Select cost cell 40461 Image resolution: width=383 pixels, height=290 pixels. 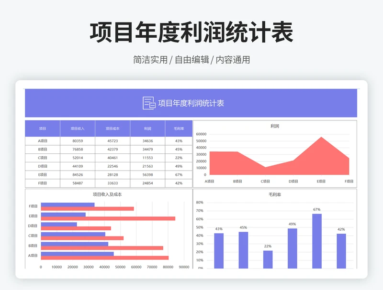(113, 158)
